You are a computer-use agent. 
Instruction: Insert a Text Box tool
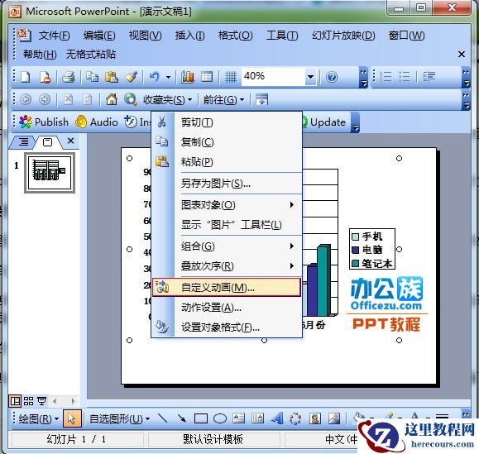coord(238,418)
